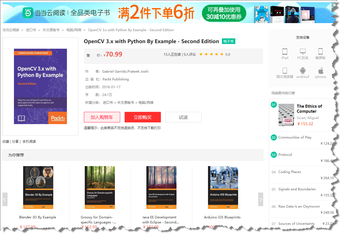Screen dimensions: 341x234
Task: Click the ¥70.99 price text
Action: pos(113,54)
